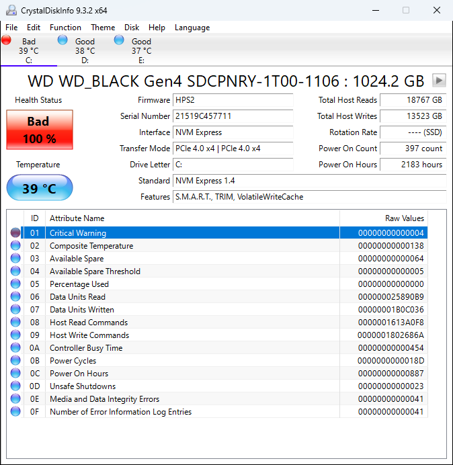Click the status orb for Media and Data Integrity Errors
Screen dimensions: 453x465
(15, 398)
